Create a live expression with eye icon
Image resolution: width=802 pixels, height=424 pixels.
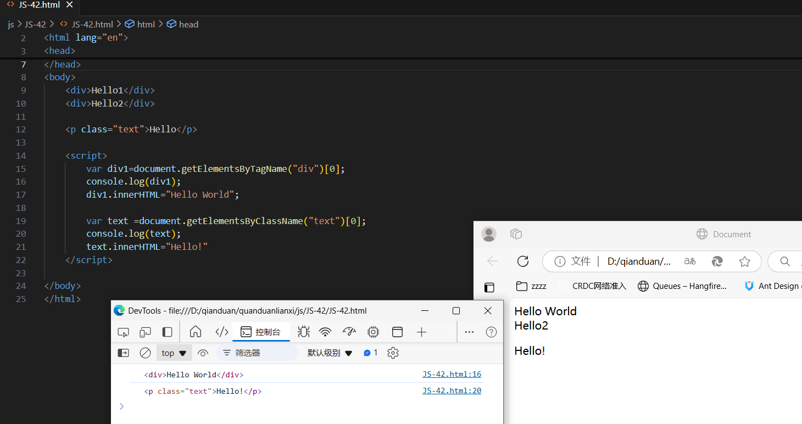[203, 353]
